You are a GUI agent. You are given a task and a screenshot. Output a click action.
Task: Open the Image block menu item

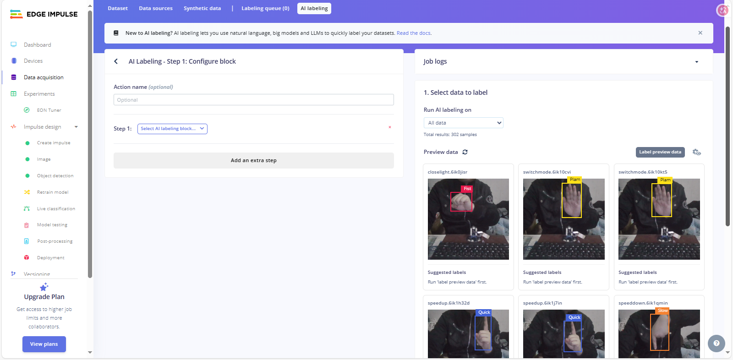44,159
